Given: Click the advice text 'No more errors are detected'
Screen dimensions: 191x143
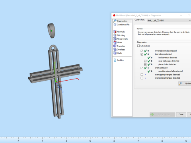Looking at the screenshot, I should (149, 32).
